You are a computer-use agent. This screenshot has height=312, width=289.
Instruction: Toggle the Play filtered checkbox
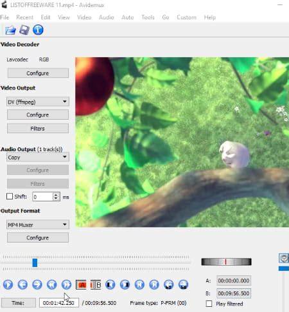pos(209,304)
